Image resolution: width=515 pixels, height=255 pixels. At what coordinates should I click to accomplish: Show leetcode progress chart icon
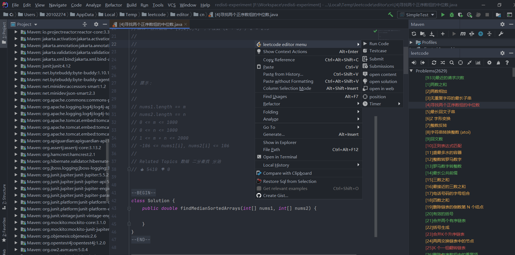coord(478,63)
